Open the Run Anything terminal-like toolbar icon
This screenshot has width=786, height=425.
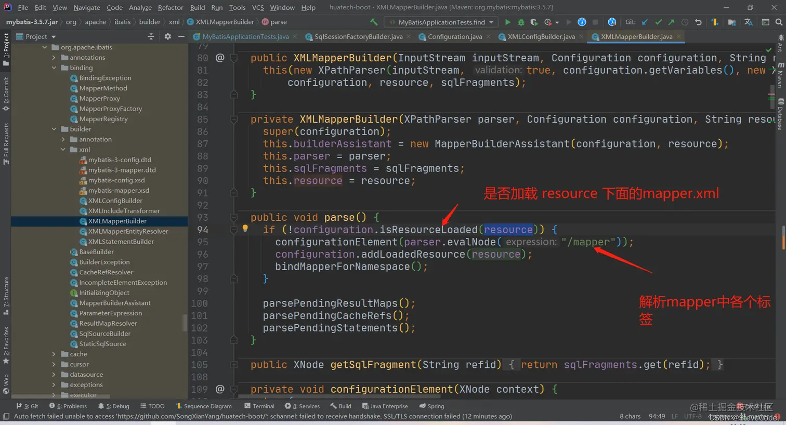[x=765, y=22]
